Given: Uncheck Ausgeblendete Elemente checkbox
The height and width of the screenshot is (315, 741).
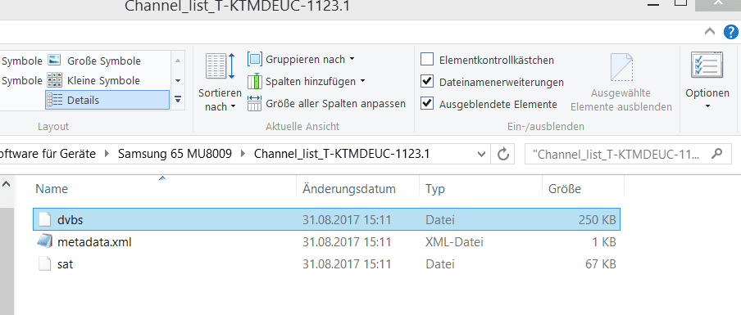Looking at the screenshot, I should (x=427, y=104).
